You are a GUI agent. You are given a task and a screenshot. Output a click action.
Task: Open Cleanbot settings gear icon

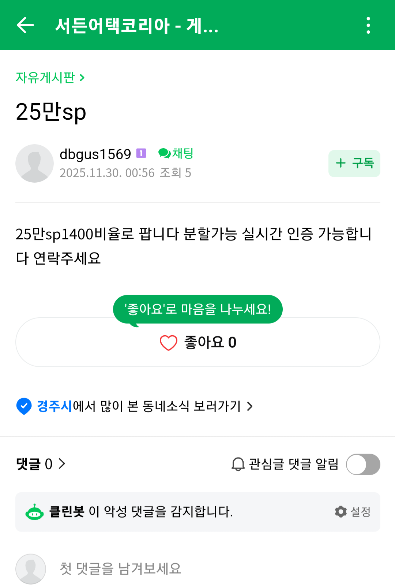pos(341,512)
